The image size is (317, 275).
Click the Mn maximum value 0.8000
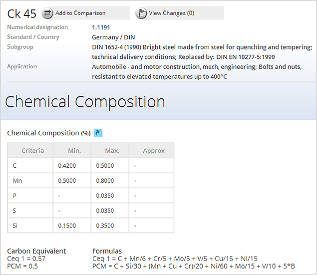pos(105,181)
